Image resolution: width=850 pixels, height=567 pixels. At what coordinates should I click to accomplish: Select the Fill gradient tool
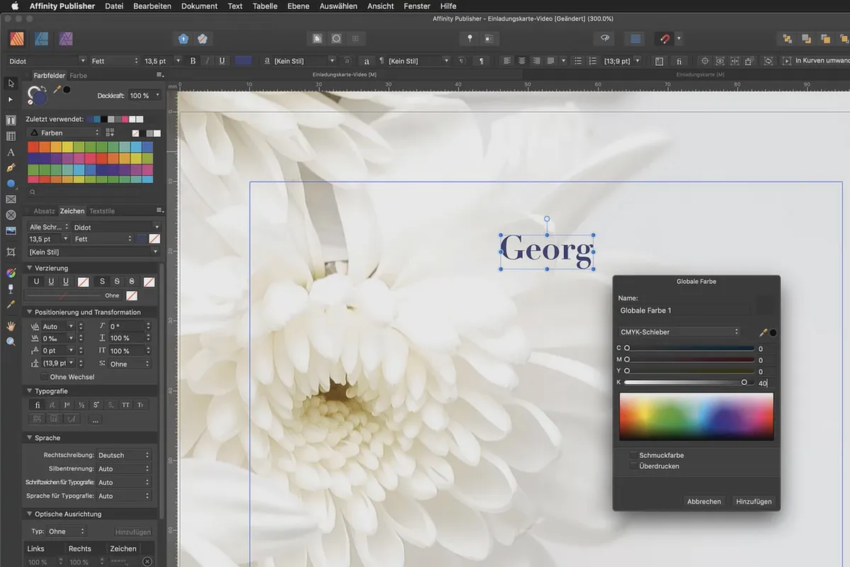point(11,273)
